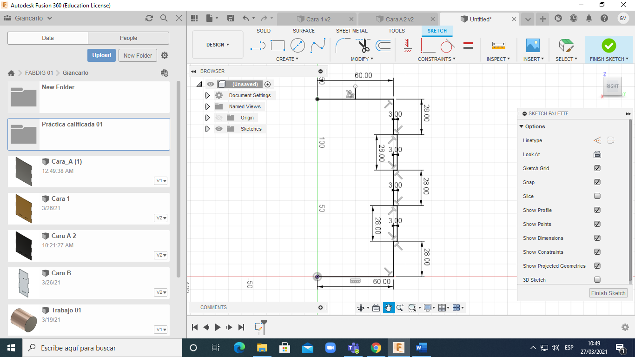Undo the last action

tap(246, 19)
